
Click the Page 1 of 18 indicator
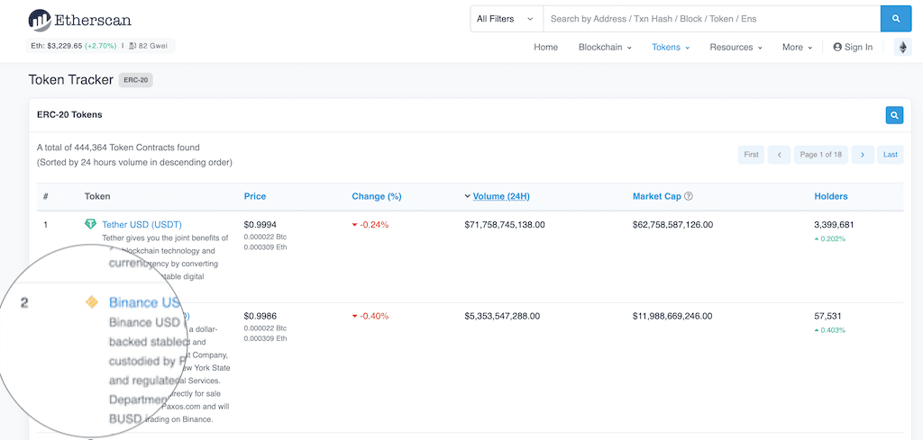pyautogui.click(x=820, y=155)
